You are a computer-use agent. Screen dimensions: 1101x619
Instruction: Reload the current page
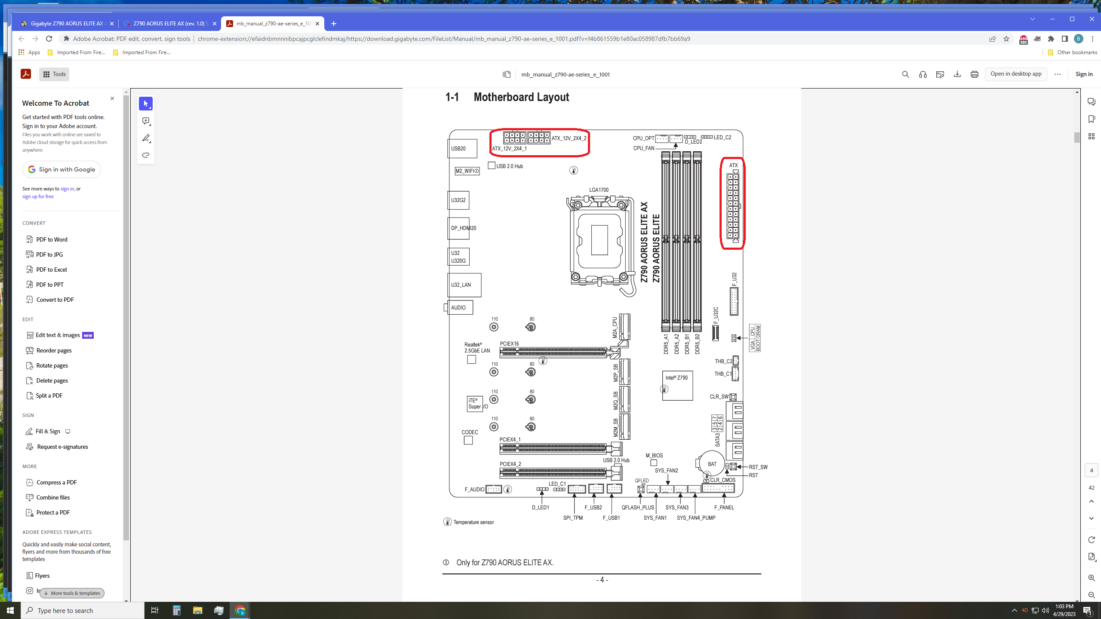(x=49, y=39)
